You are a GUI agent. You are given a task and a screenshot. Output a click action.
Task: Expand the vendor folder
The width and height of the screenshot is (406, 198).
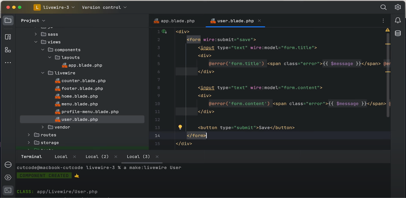(43, 127)
